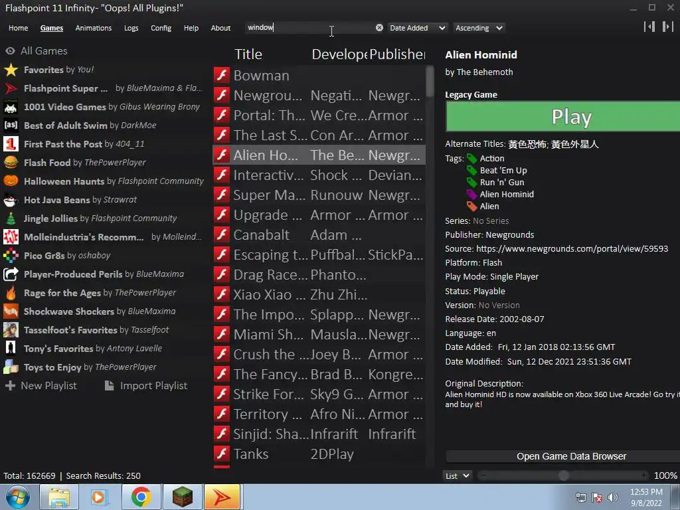The image size is (680, 510).
Task: Clear the search field with the X icon
Action: 379,28
